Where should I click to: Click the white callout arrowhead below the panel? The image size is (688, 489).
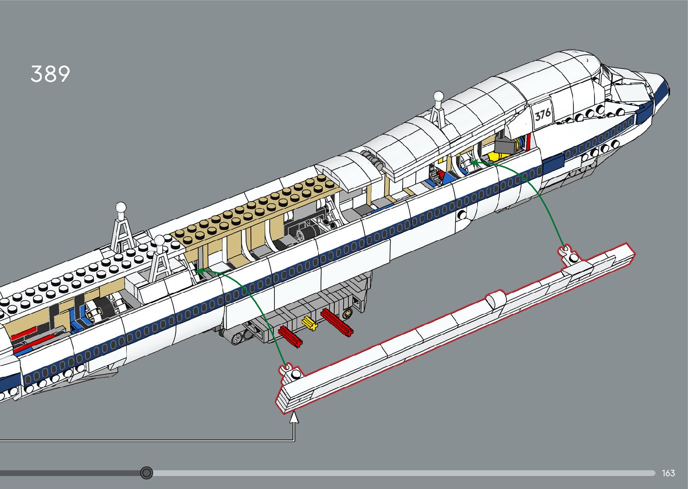[294, 418]
